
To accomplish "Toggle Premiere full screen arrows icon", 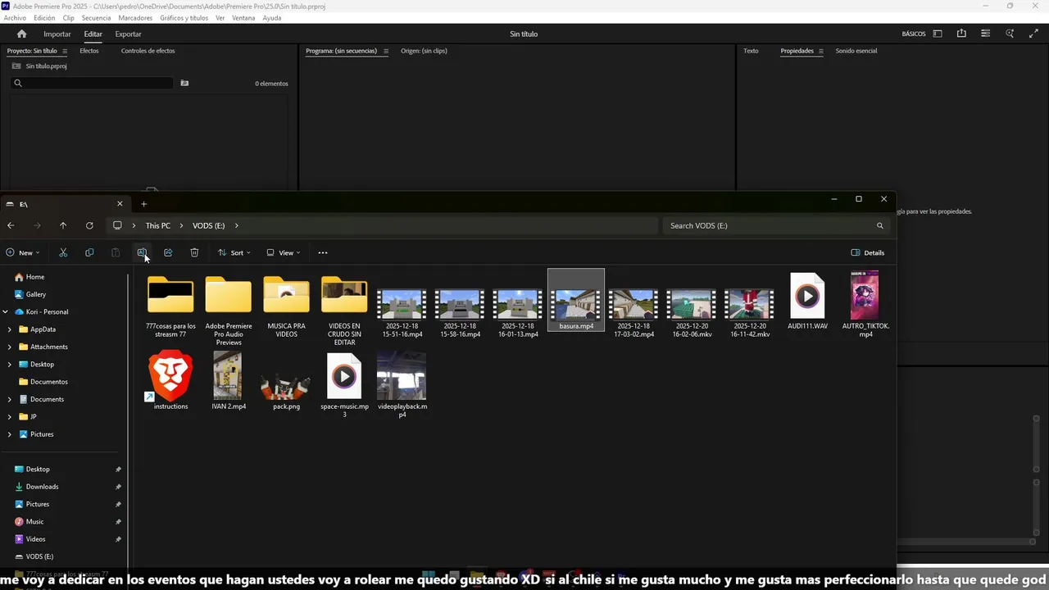I will pyautogui.click(x=1033, y=34).
